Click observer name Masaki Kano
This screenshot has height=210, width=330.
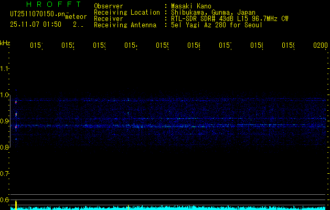191,6
